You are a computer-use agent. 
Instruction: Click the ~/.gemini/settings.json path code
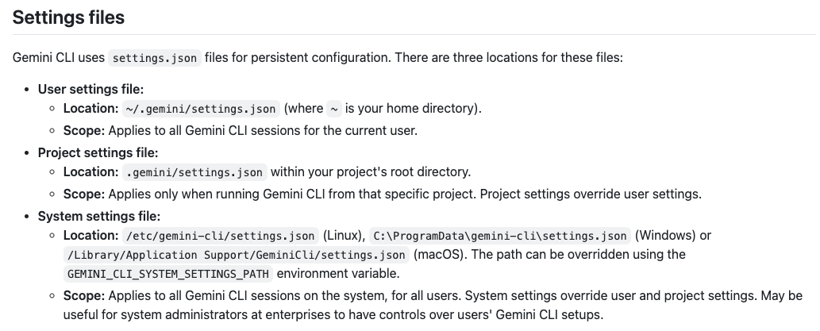pos(200,109)
